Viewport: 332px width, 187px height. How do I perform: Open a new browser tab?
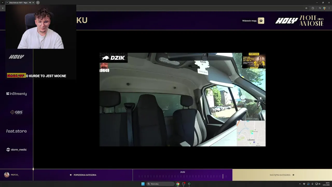(38, 2)
